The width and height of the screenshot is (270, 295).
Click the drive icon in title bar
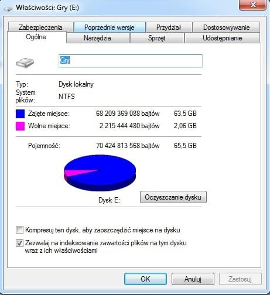click(8, 9)
